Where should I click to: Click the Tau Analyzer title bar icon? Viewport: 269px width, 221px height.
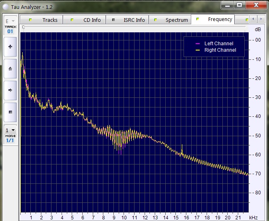(x=5, y=7)
